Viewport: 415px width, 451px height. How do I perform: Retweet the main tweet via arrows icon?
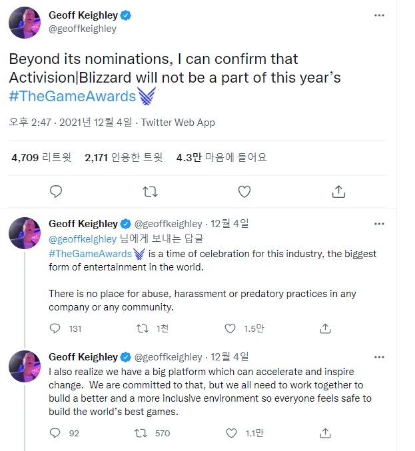[151, 192]
